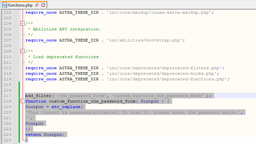Click the 'Load deprecated functions' comment text
Viewport: 256px width, 144px height.
point(66,57)
